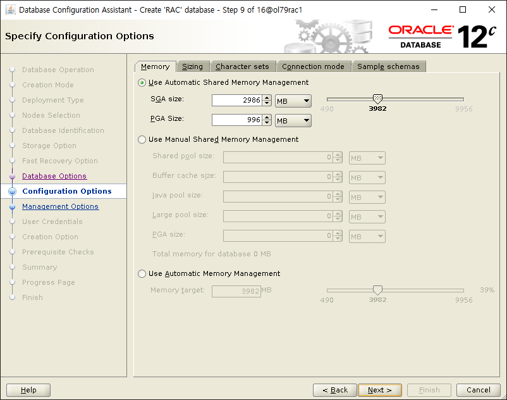The height and width of the screenshot is (400, 507).
Task: Click the 39% memory percentage label
Action: coord(487,290)
